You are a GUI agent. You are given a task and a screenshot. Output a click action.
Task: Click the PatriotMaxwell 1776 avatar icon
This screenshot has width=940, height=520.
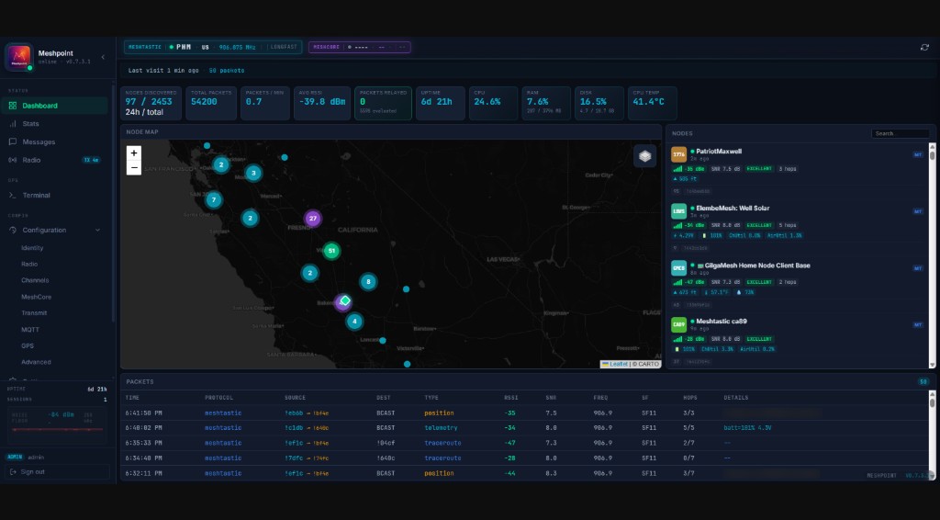point(678,154)
